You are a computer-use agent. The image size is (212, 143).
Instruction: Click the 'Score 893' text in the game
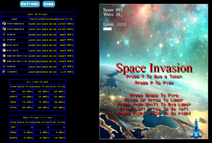(113, 10)
